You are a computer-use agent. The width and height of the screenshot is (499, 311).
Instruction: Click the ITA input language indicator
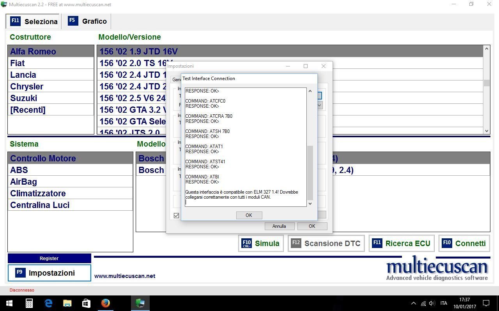tap(444, 303)
